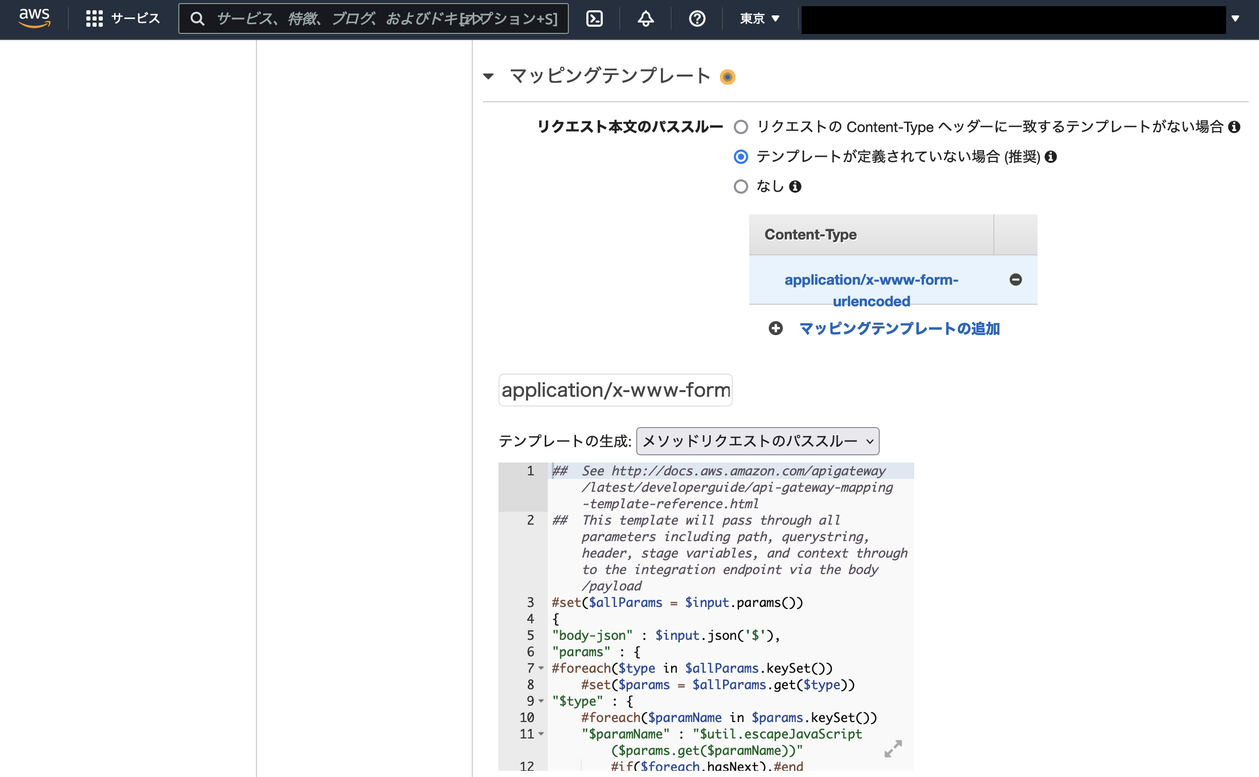Click the AWS logo in the top bar
The image size is (1259, 777).
coord(34,18)
